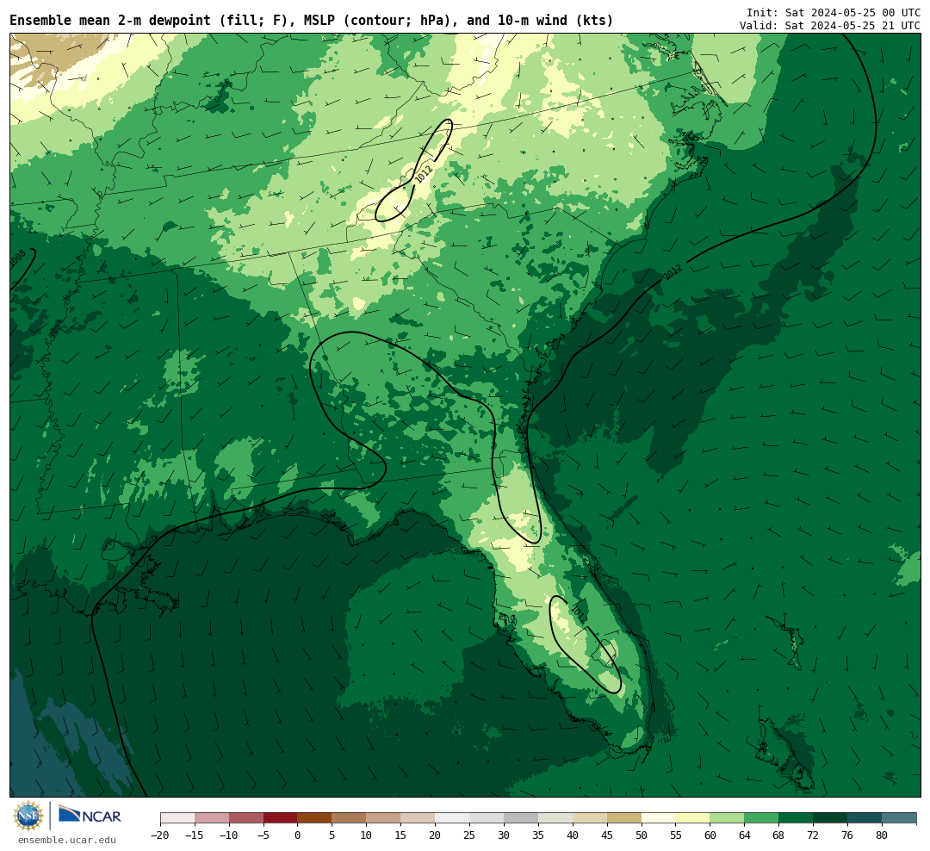Click the 1012 contour label over the Appalachians
This screenshot has width=930, height=851.
click(x=424, y=174)
